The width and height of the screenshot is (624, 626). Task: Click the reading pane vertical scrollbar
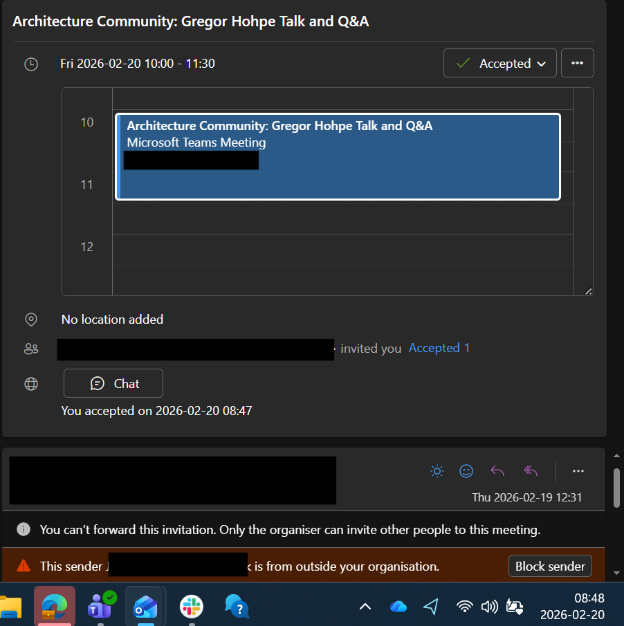[x=616, y=488]
